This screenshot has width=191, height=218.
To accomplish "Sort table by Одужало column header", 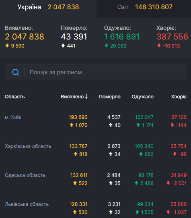I will (x=143, y=97).
